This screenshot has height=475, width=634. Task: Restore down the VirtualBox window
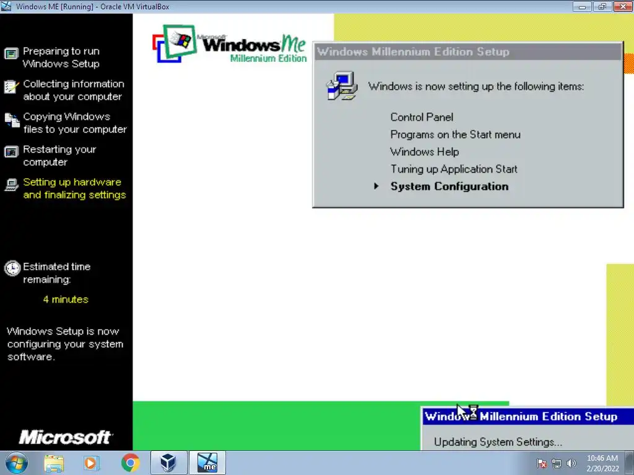point(602,7)
